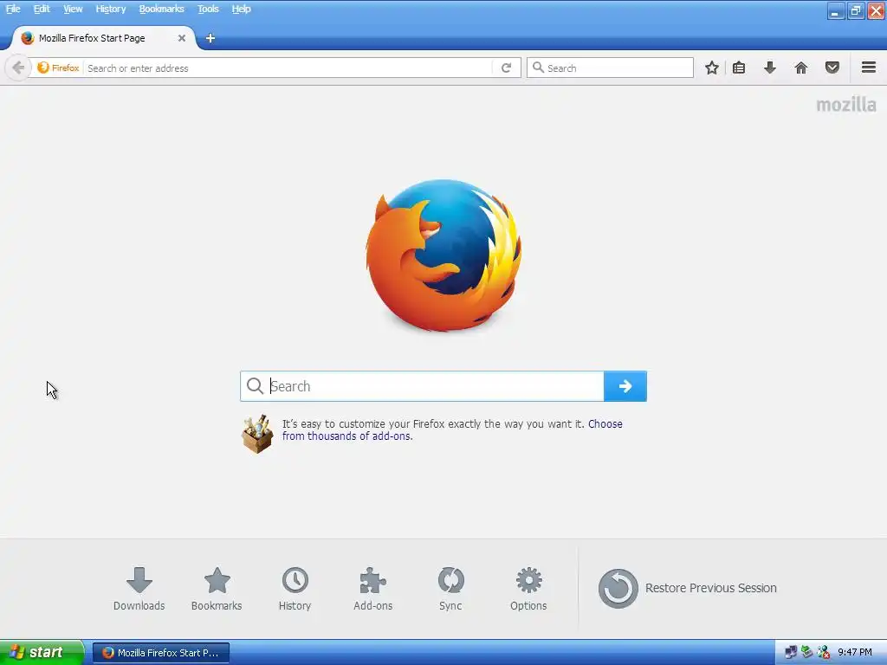Image resolution: width=887 pixels, height=665 pixels.
Task: Click Restore Previous Session button
Action: point(687,588)
